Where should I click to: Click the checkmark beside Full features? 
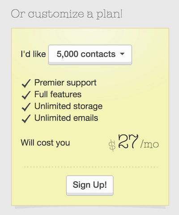point(26,95)
